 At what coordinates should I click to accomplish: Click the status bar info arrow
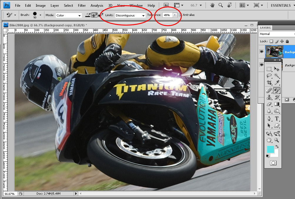[76, 193]
